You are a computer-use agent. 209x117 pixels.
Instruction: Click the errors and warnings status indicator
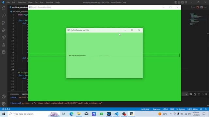click(x=6, y=109)
